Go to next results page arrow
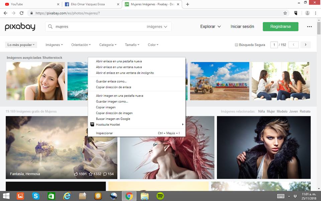Viewport: 321px width, 201px height. 305,45
